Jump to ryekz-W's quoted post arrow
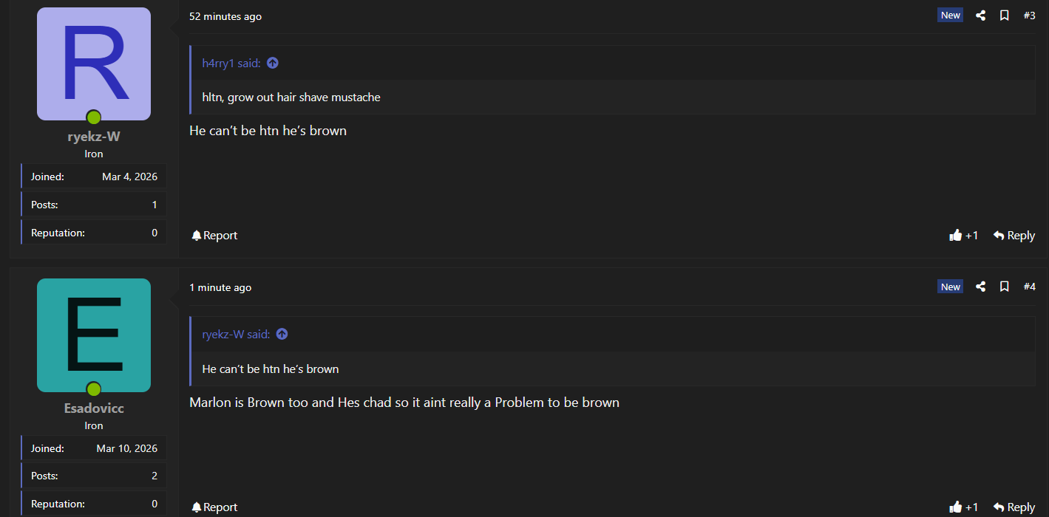1049x517 pixels. (282, 335)
